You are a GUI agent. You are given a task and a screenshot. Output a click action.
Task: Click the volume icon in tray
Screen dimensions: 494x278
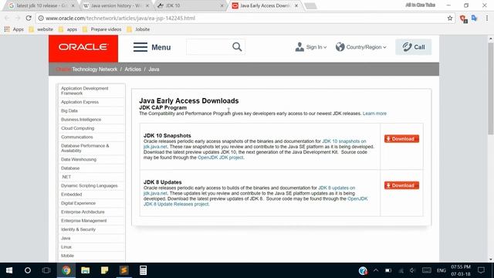pyautogui.click(x=412, y=270)
